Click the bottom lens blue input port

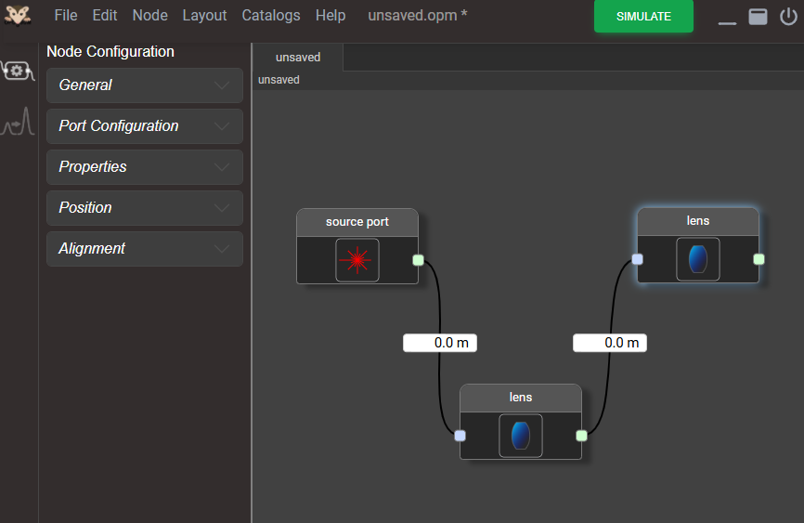point(460,436)
